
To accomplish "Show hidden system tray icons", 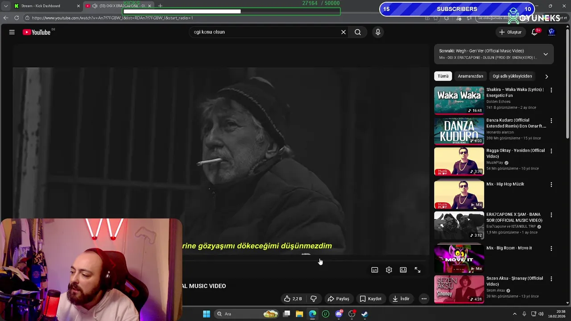I will [514, 314].
